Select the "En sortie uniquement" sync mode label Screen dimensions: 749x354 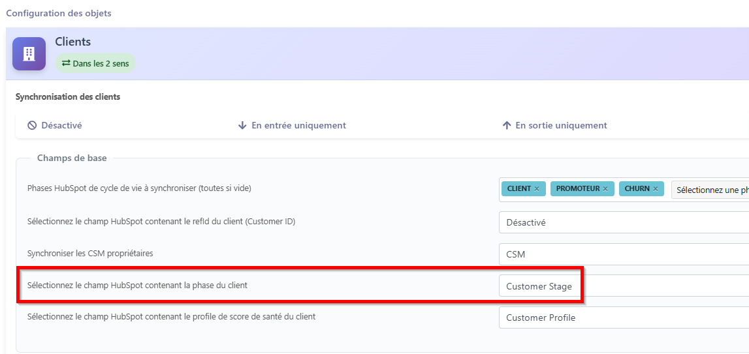(x=561, y=125)
